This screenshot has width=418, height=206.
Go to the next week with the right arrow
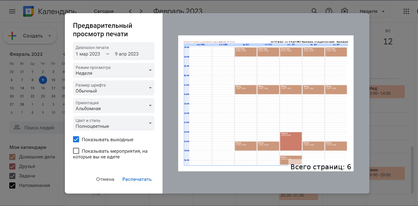pyautogui.click(x=141, y=11)
